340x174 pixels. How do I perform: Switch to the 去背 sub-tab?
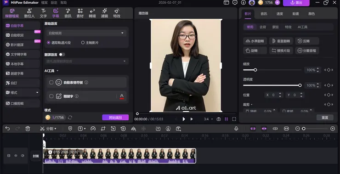pyautogui.click(x=263, y=27)
